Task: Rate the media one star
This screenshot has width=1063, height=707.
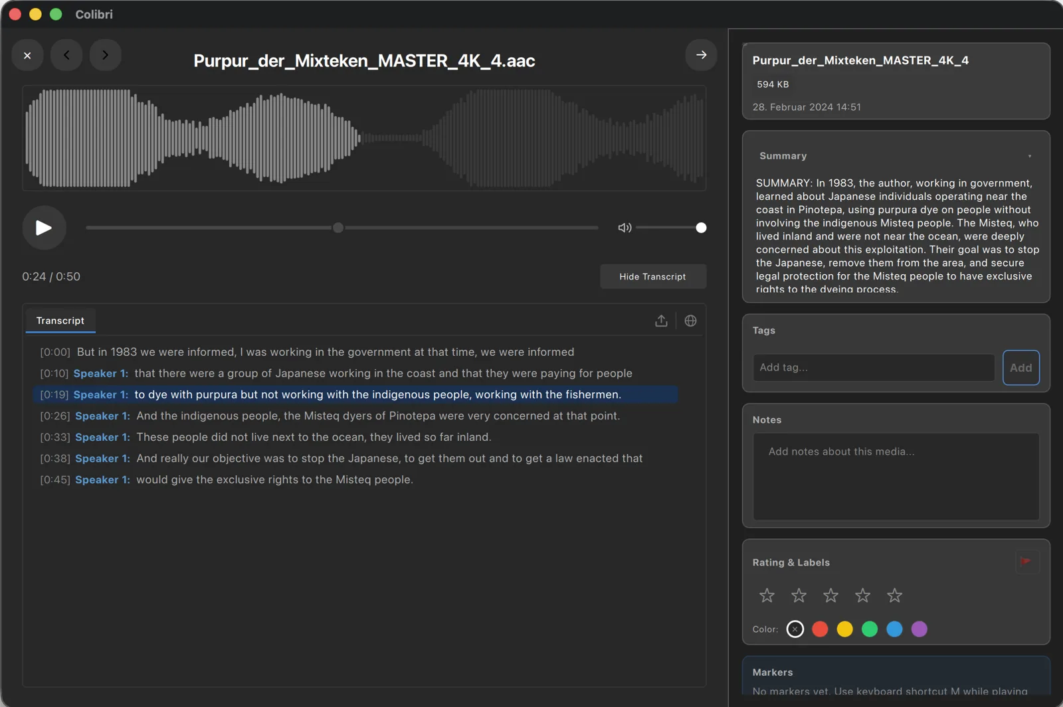Action: tap(767, 595)
